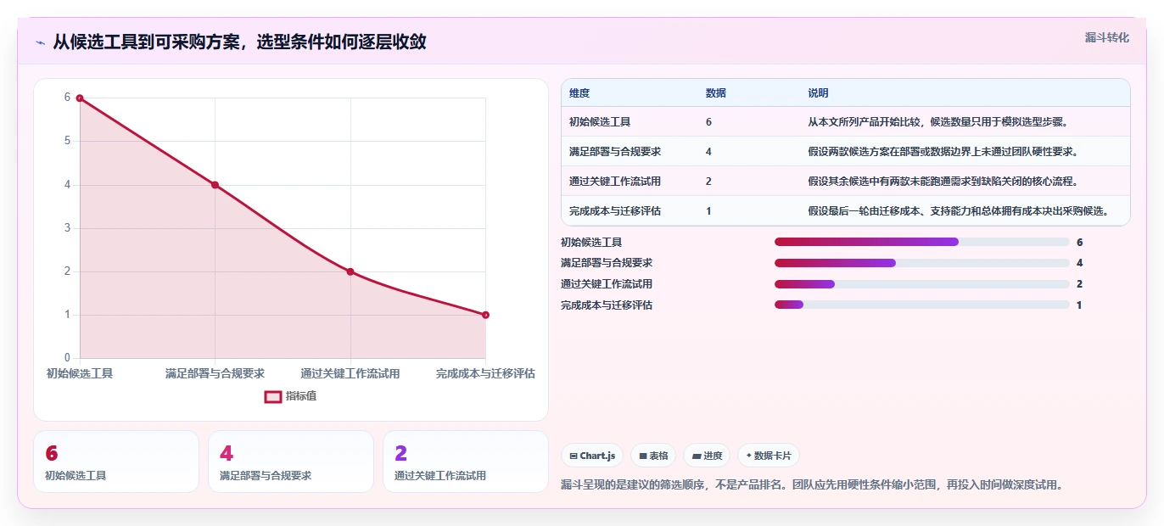This screenshot has height=526, width=1164.
Task: Click the page title 从候选工具到可采购方案
Action: point(239,42)
